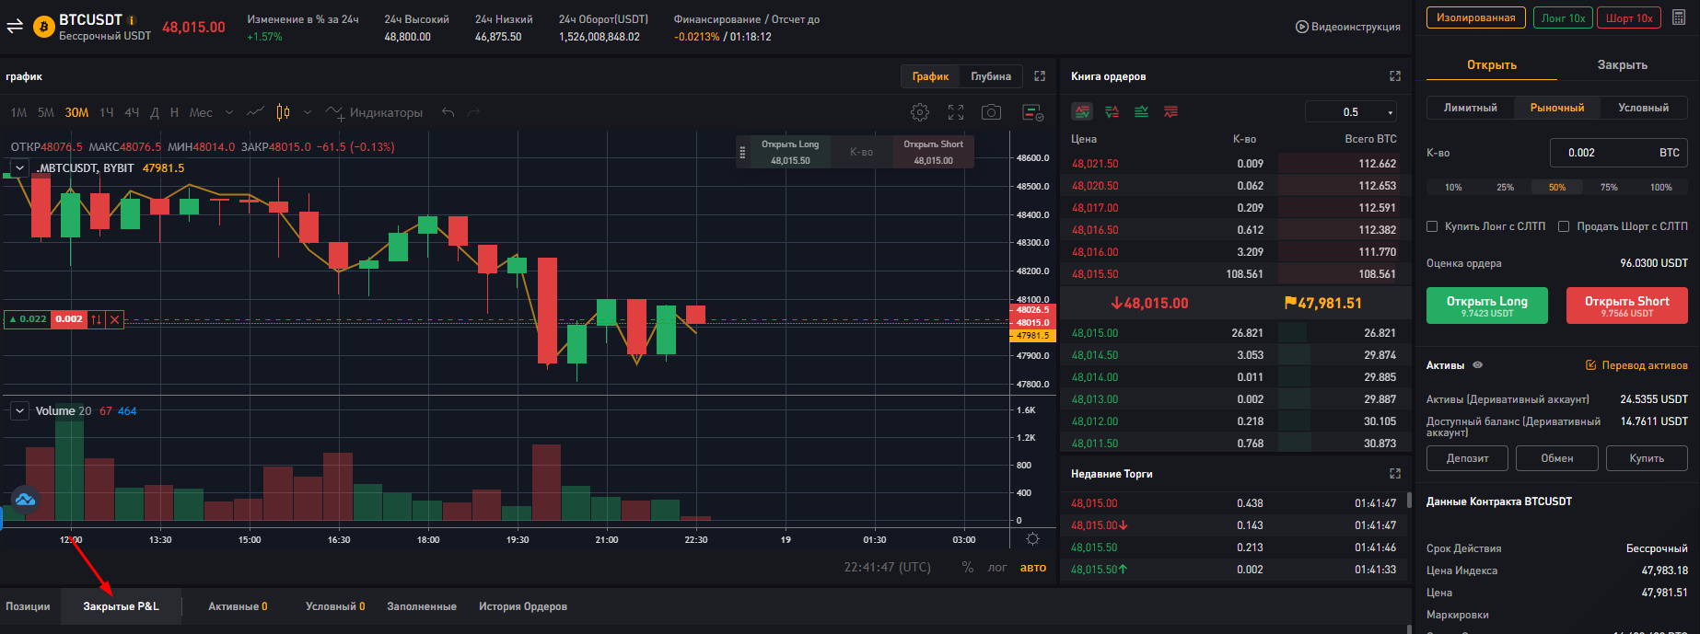Open the История Ордеров tab
Viewport: 1700px width, 634px height.
tap(523, 606)
